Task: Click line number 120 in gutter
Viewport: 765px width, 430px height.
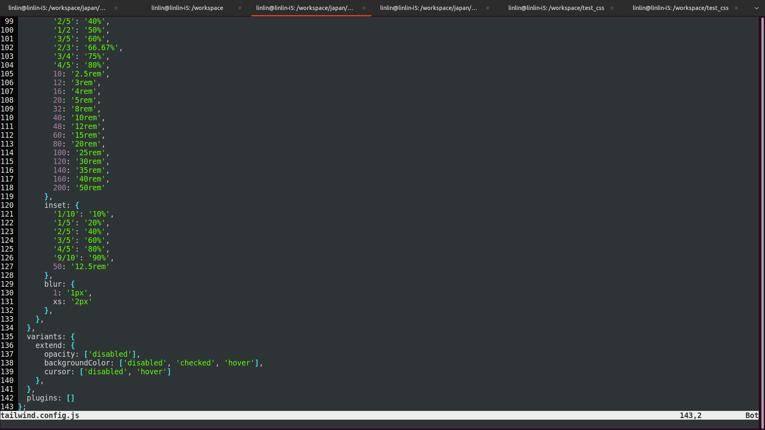Action: point(7,205)
